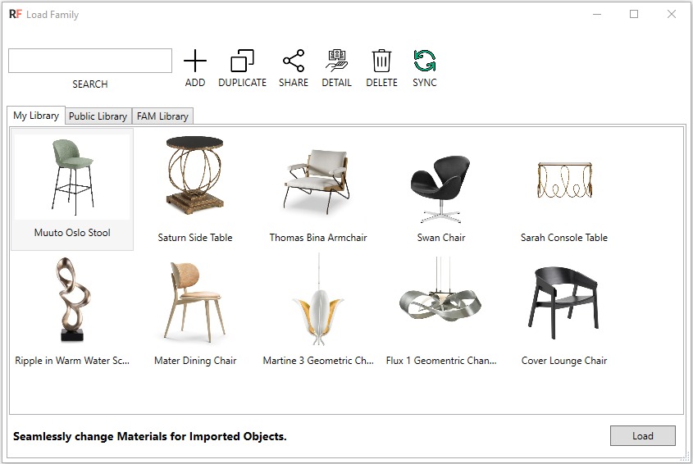Click the DELETE trash can icon
This screenshot has width=693, height=464.
381,61
